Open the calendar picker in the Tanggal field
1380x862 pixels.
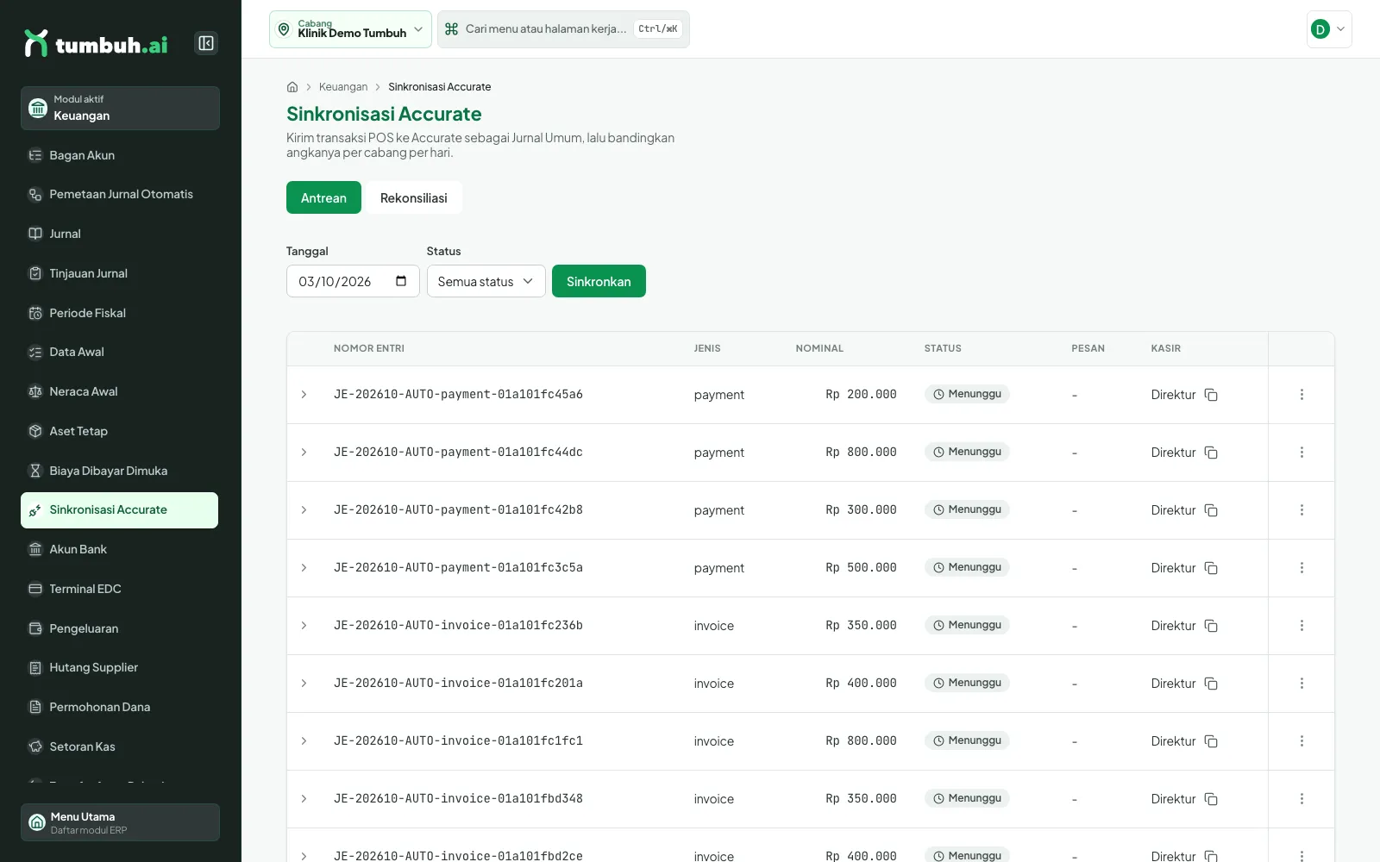tap(401, 281)
